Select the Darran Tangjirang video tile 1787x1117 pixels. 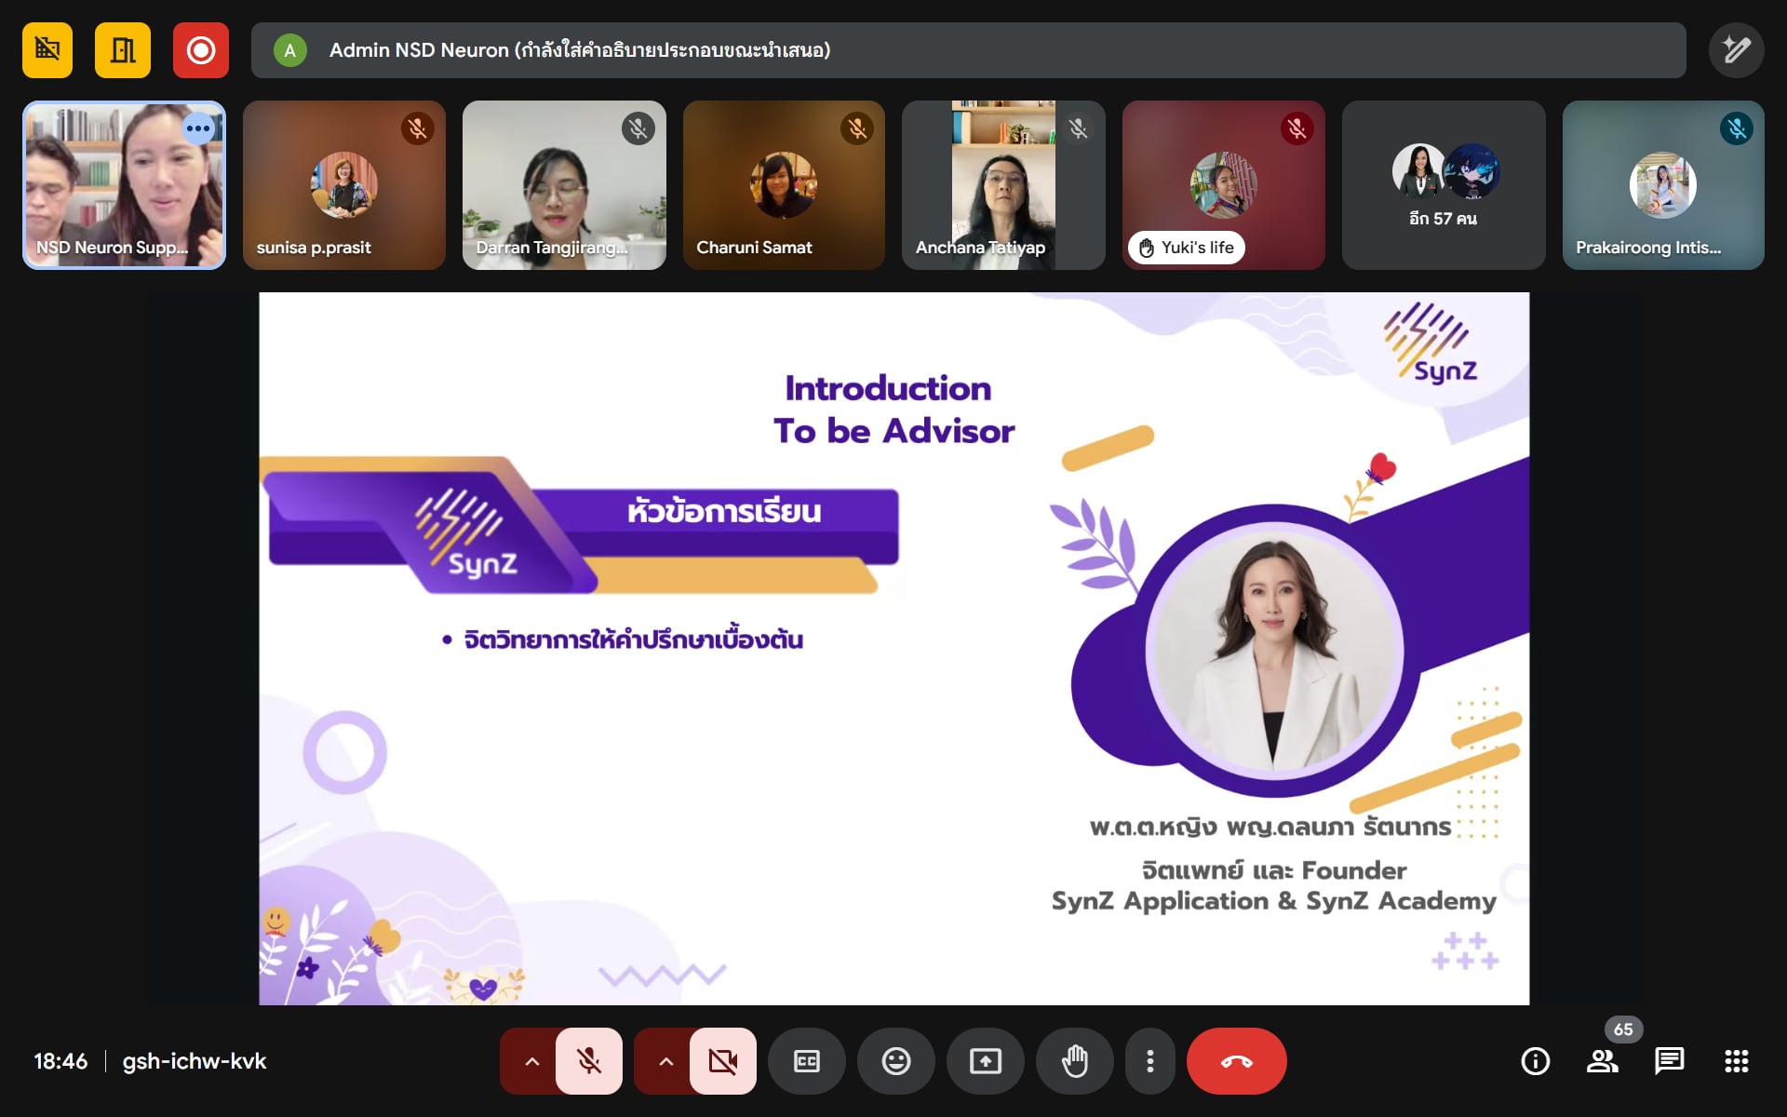[564, 185]
